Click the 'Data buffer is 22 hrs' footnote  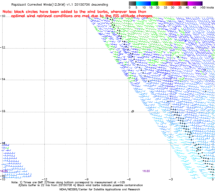[x=81, y=185]
